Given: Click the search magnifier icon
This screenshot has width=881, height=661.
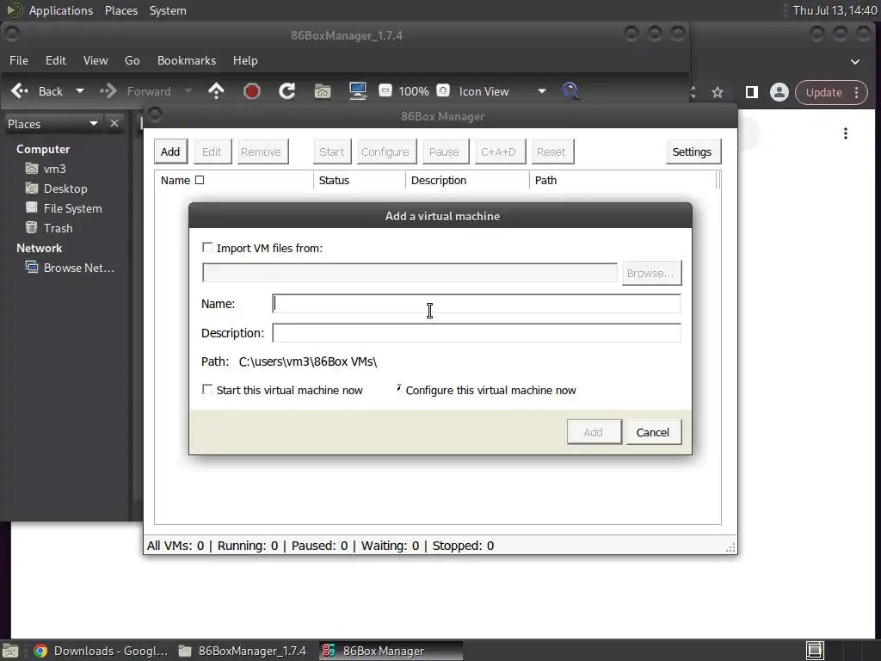Looking at the screenshot, I should coord(570,91).
